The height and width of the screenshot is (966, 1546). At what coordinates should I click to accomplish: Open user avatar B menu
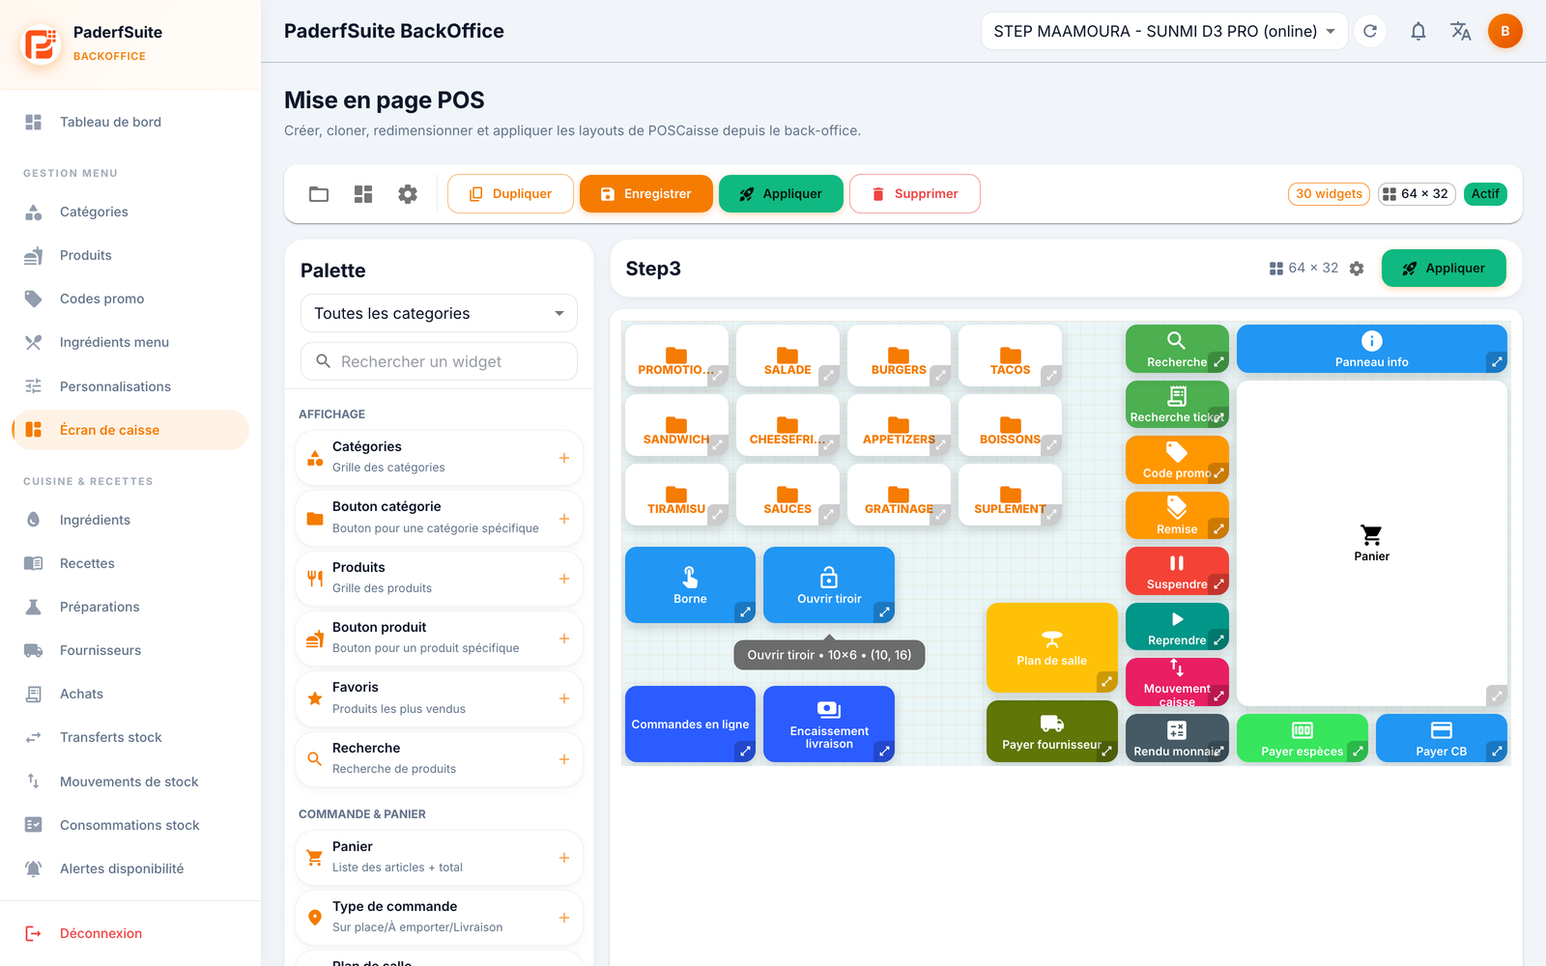point(1504,31)
